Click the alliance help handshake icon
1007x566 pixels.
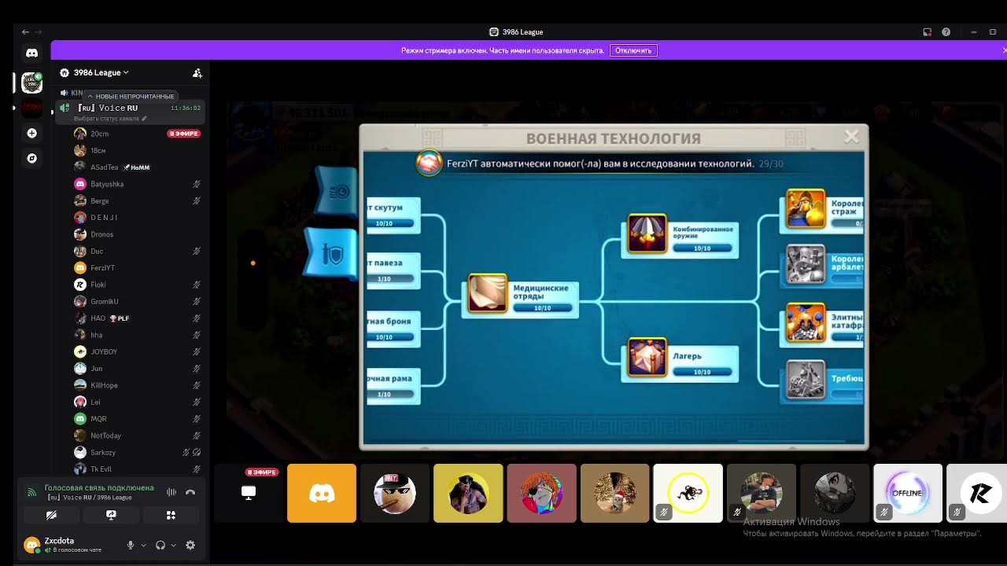pyautogui.click(x=429, y=164)
